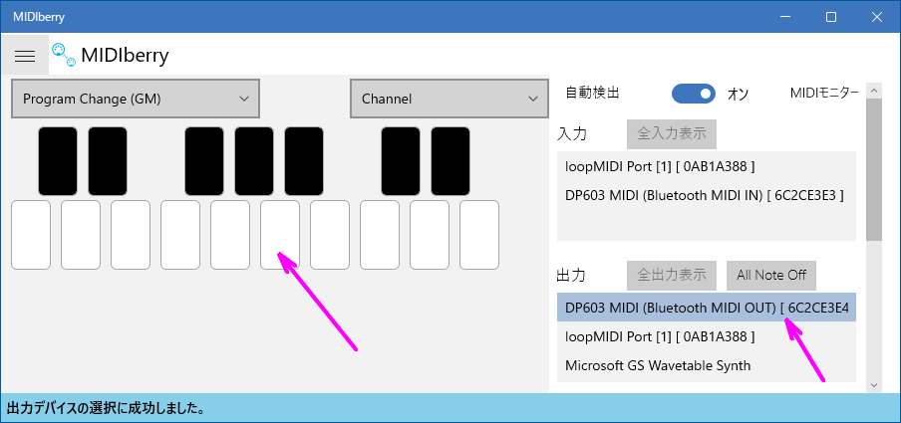Viewport: 901px width, 423px height.
Task: Toggle the 自動検出 auto-detect switch
Action: point(694,93)
